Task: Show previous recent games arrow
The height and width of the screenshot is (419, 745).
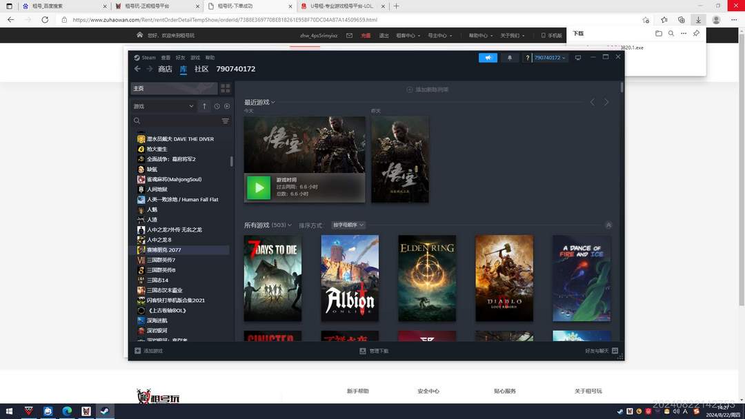Action: pyautogui.click(x=592, y=102)
